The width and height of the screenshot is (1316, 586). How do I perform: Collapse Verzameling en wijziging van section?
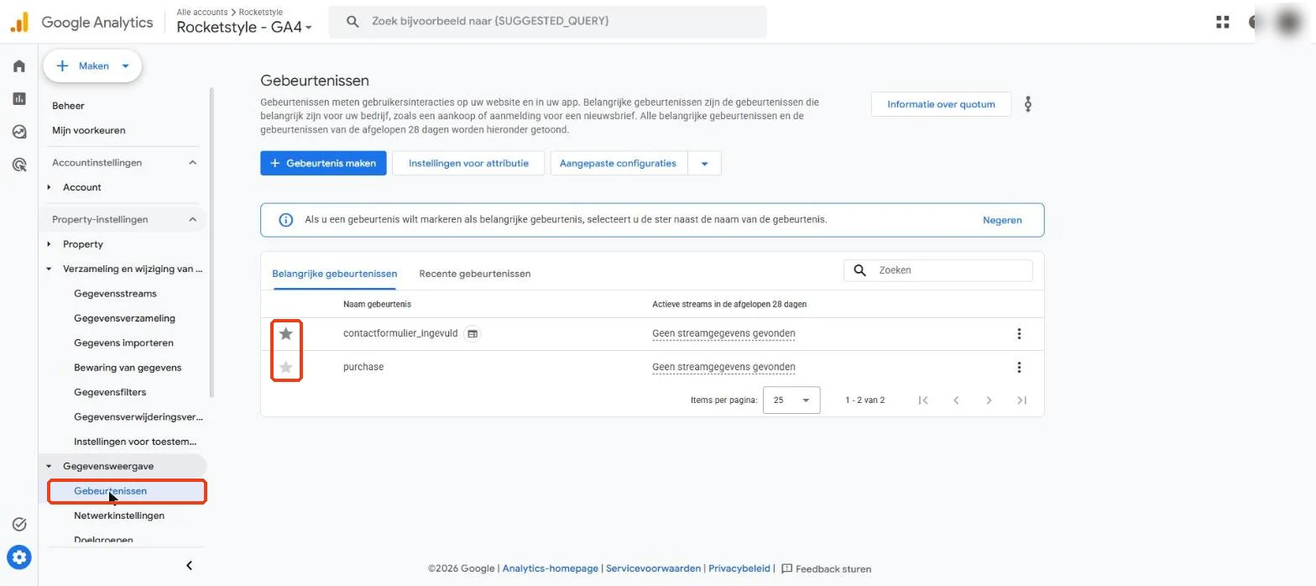(49, 269)
